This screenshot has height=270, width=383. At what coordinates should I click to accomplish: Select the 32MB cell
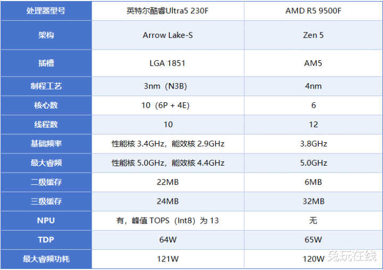pyautogui.click(x=313, y=201)
